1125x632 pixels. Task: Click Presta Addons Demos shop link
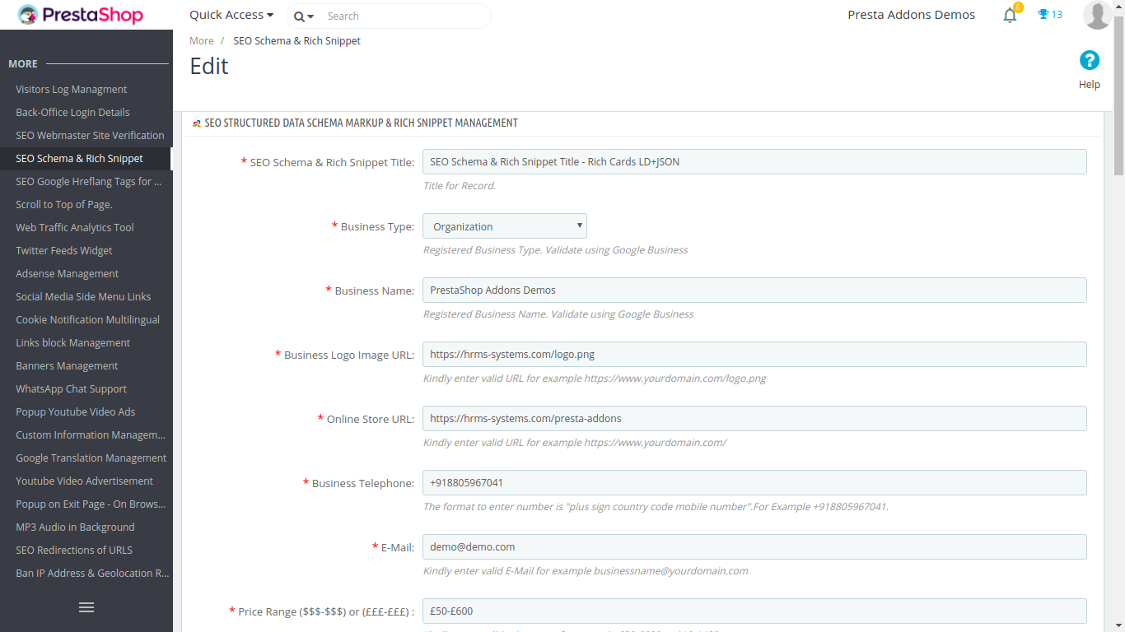pos(911,15)
